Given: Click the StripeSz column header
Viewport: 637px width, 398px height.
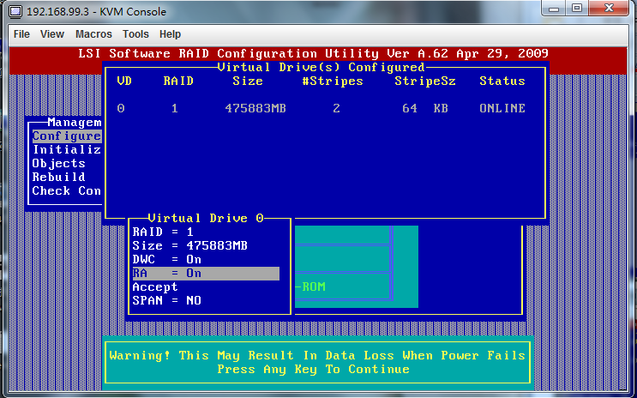Looking at the screenshot, I should click(x=425, y=81).
